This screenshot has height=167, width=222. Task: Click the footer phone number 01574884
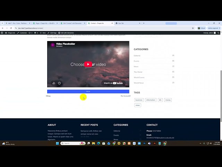(x=156, y=131)
